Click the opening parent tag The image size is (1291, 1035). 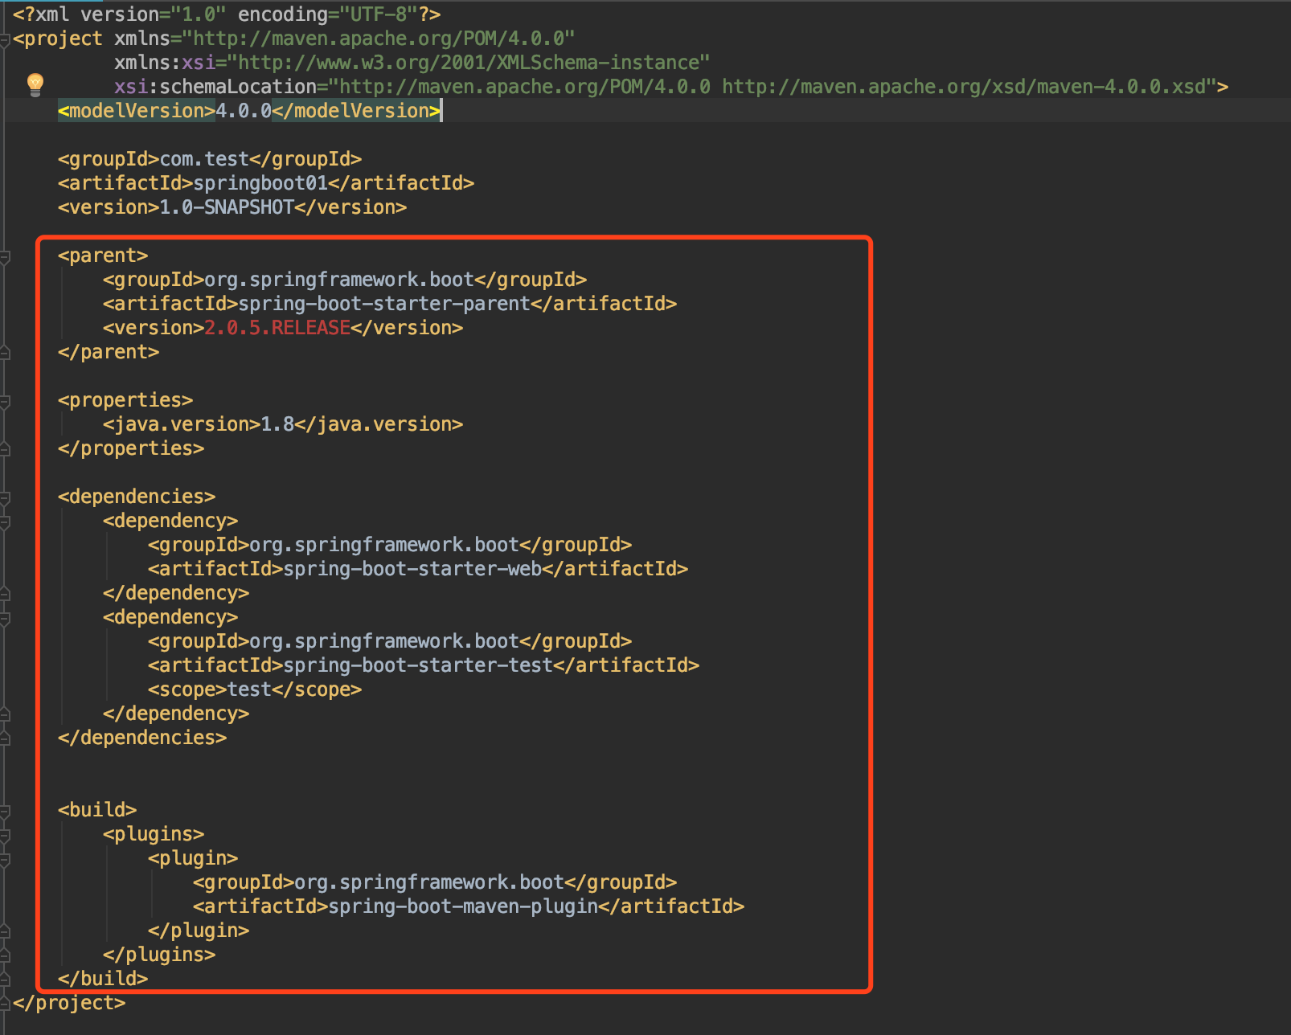click(103, 256)
